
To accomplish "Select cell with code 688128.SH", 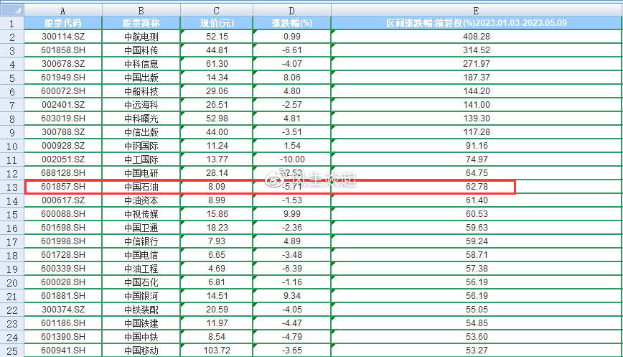I will tap(62, 173).
